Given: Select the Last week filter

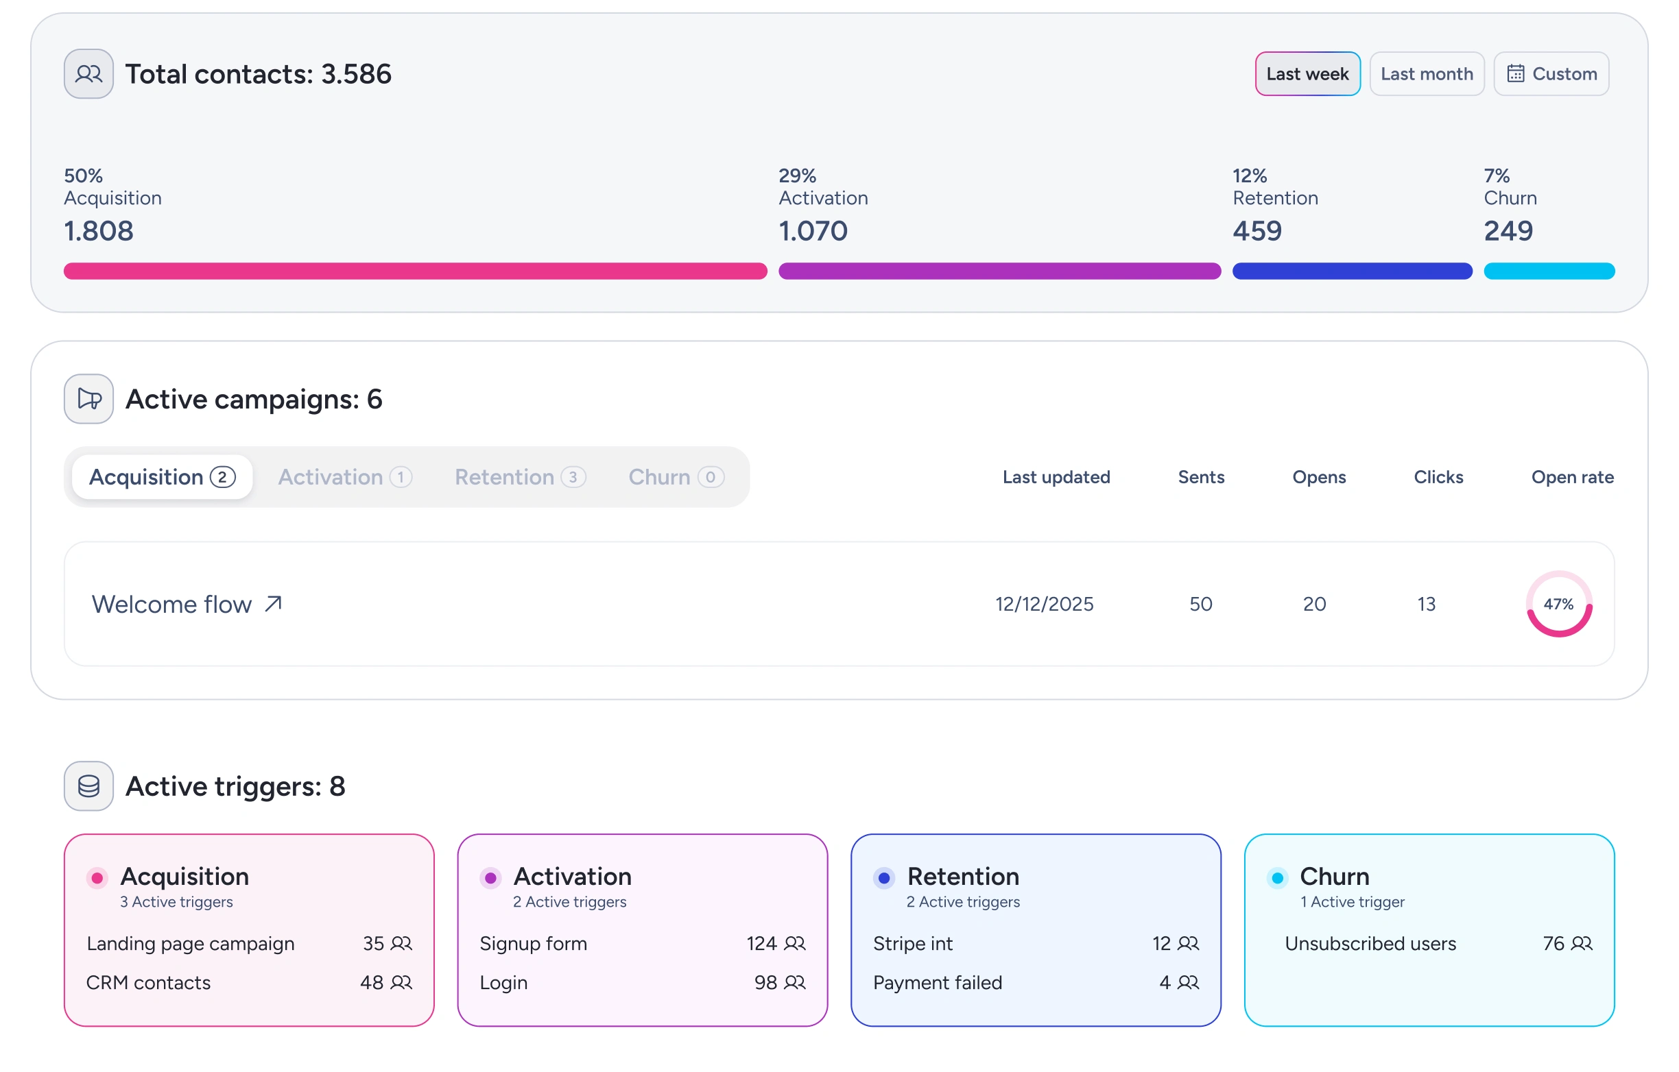Looking at the screenshot, I should 1307,74.
